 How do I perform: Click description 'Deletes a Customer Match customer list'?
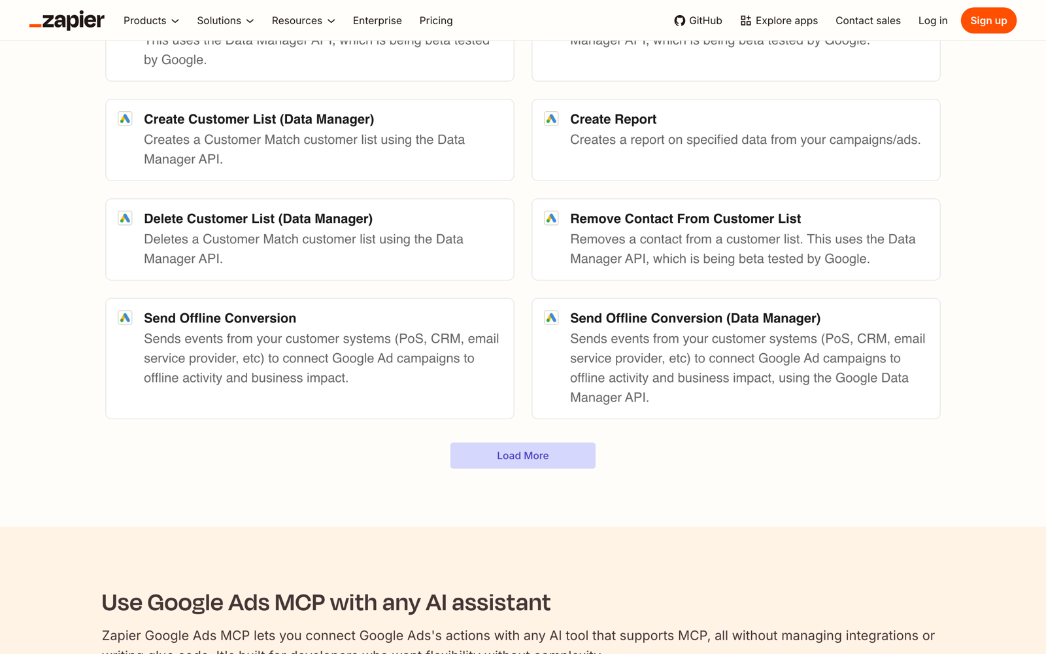coord(304,249)
